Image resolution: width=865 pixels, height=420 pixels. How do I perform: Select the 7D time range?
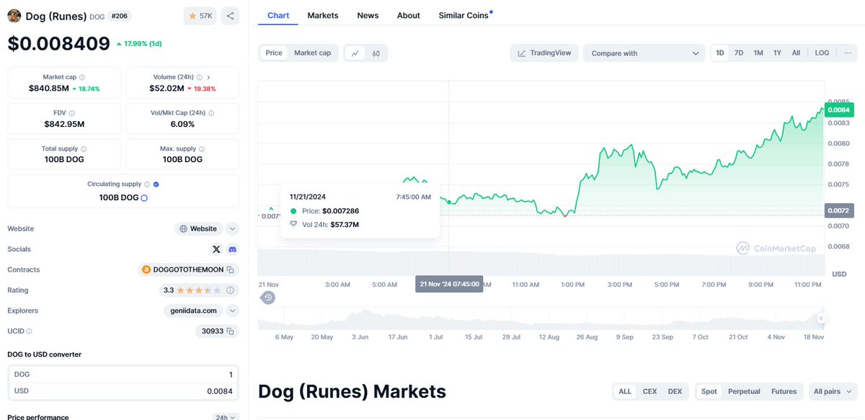pos(739,53)
